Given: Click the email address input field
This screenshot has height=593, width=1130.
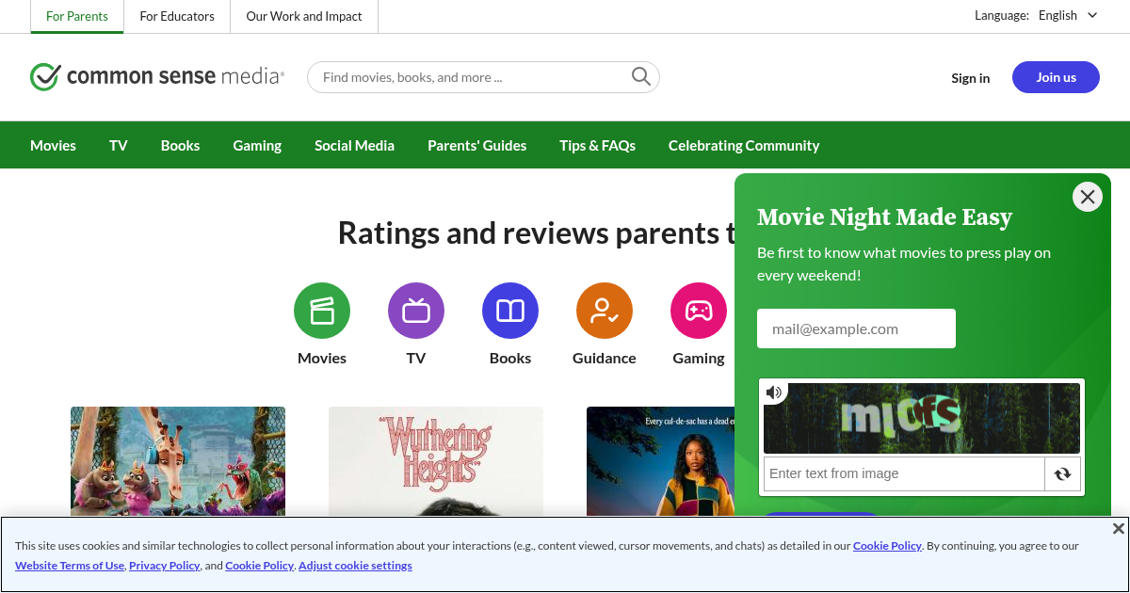Looking at the screenshot, I should [x=856, y=328].
